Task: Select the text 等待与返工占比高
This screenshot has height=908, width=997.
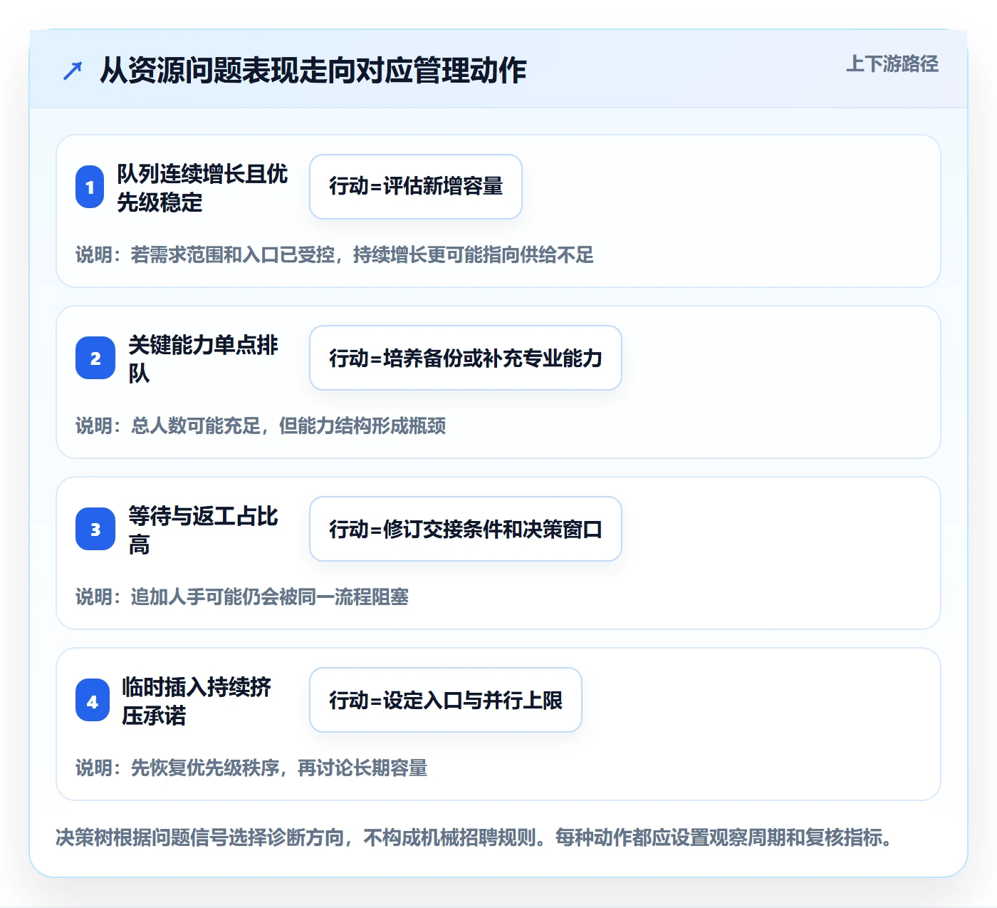Action: click(x=203, y=530)
